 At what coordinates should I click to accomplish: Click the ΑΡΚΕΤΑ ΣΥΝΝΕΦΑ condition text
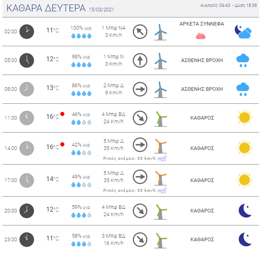click(202, 24)
